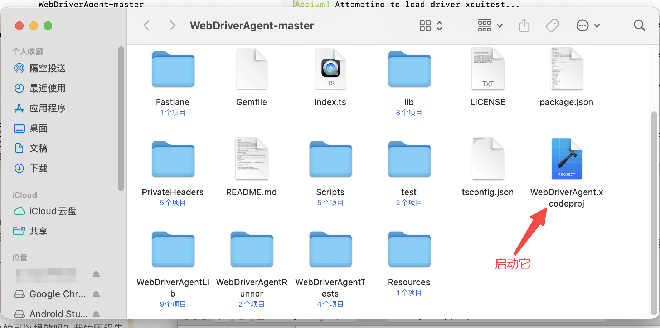
Task: Open the Tags editor icon
Action: coord(552,25)
